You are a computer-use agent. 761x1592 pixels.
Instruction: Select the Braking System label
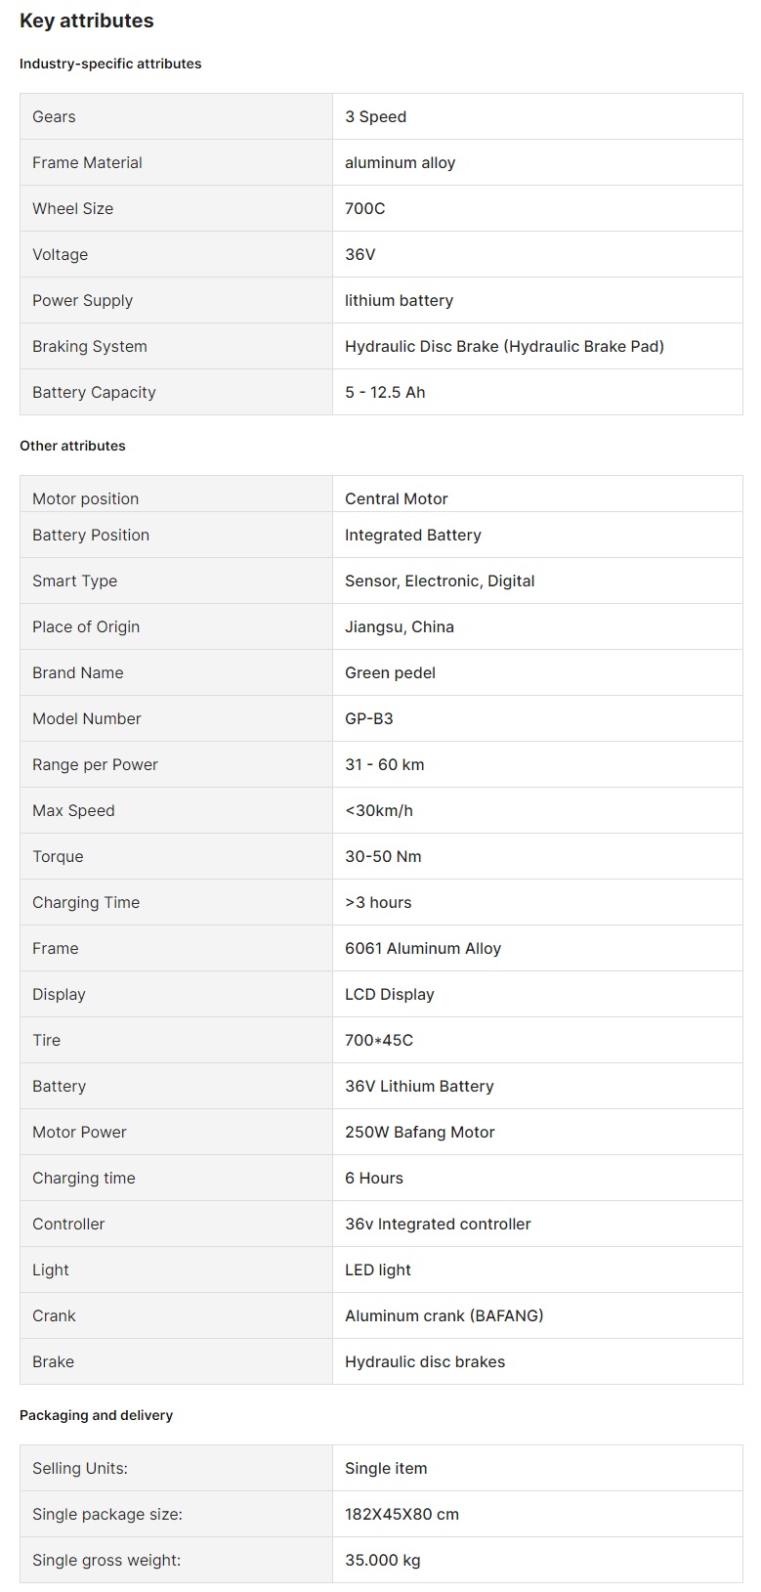pyautogui.click(x=90, y=346)
